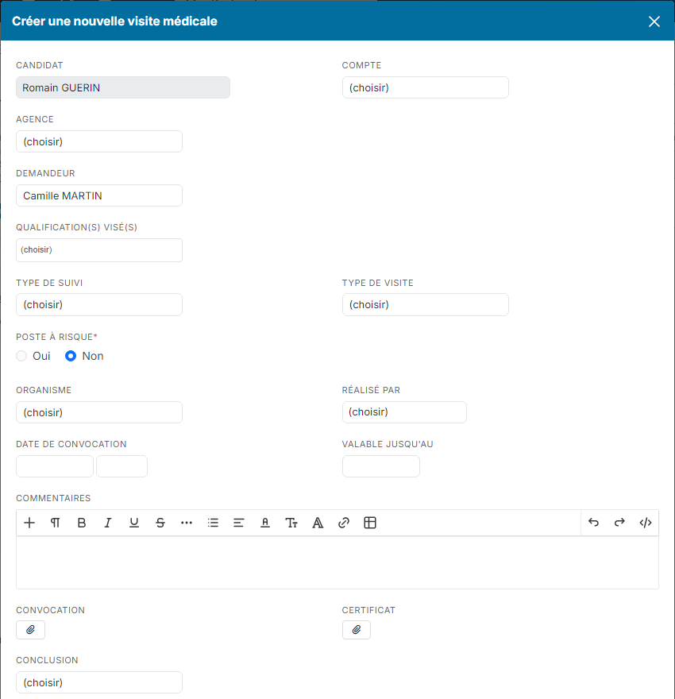Click the Date de convocation time field

[x=122, y=466]
